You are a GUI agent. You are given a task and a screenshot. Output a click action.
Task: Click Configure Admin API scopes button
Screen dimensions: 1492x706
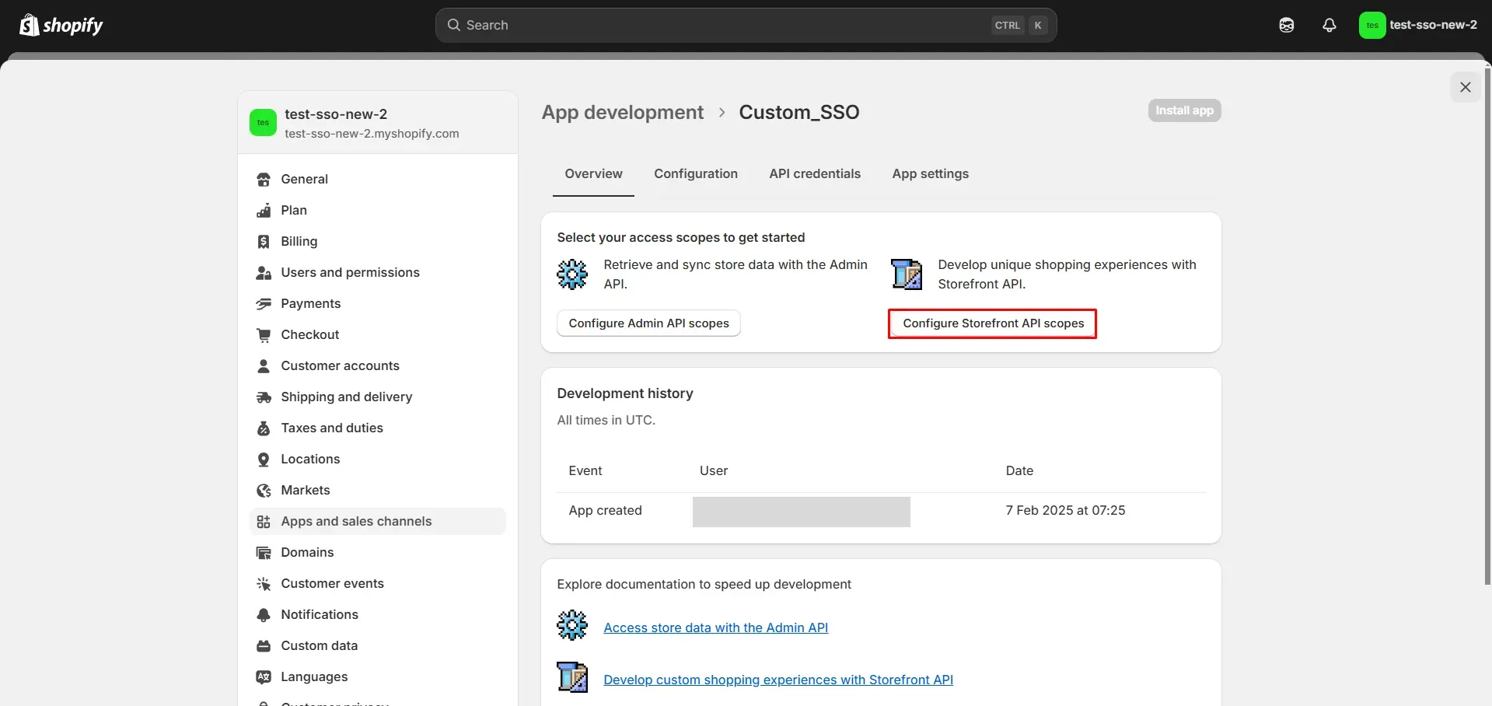click(x=648, y=323)
